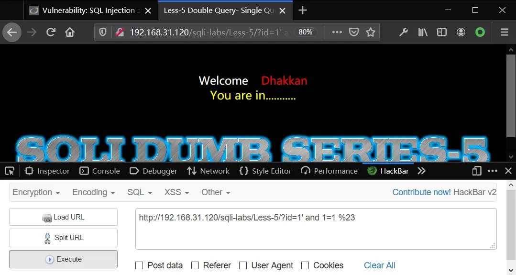Check the Referer option
The width and height of the screenshot is (516, 275).
(195, 265)
